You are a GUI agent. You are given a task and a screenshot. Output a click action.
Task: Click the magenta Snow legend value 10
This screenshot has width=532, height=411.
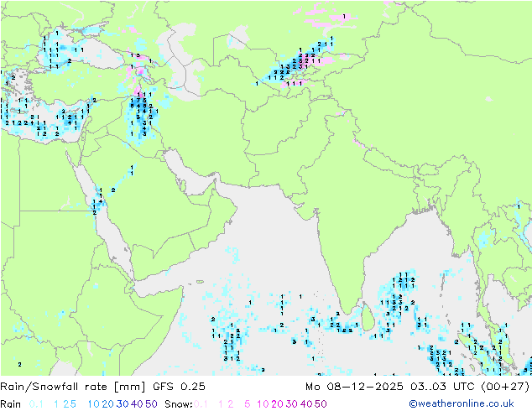pyautogui.click(x=263, y=404)
